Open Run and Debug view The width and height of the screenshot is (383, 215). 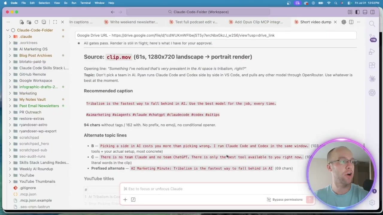coord(372,52)
